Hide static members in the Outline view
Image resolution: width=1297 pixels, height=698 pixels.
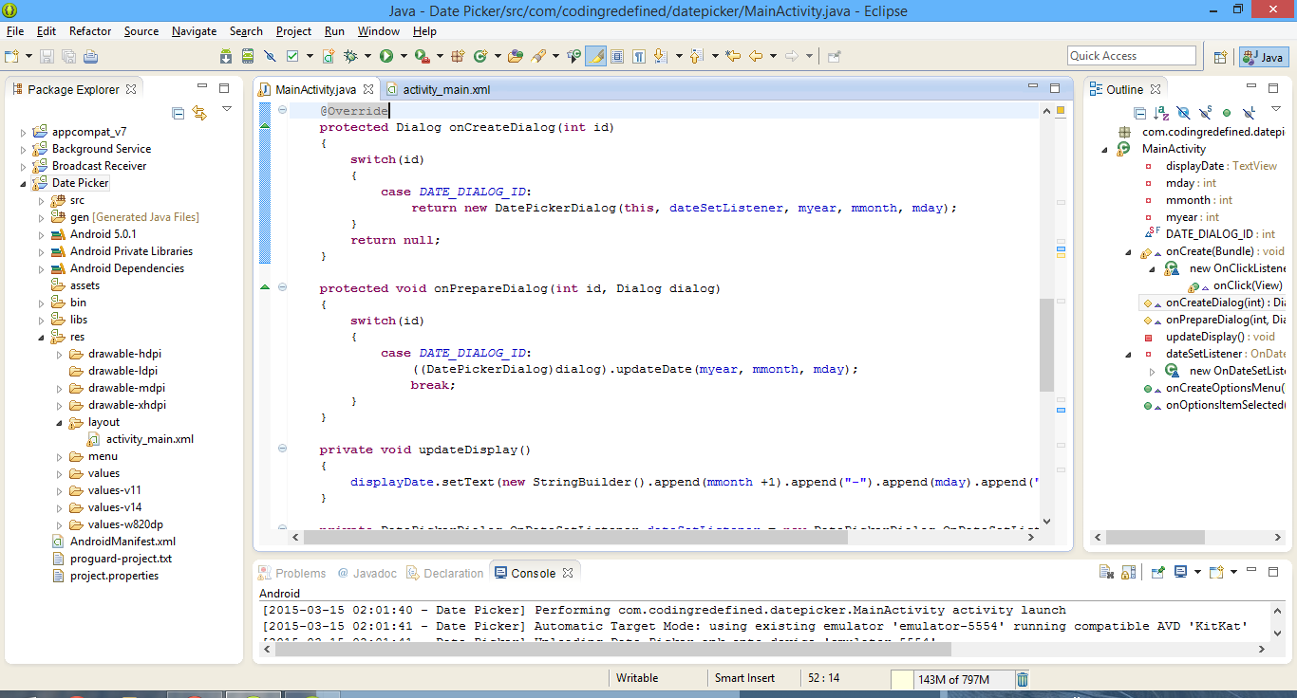pyautogui.click(x=1206, y=112)
